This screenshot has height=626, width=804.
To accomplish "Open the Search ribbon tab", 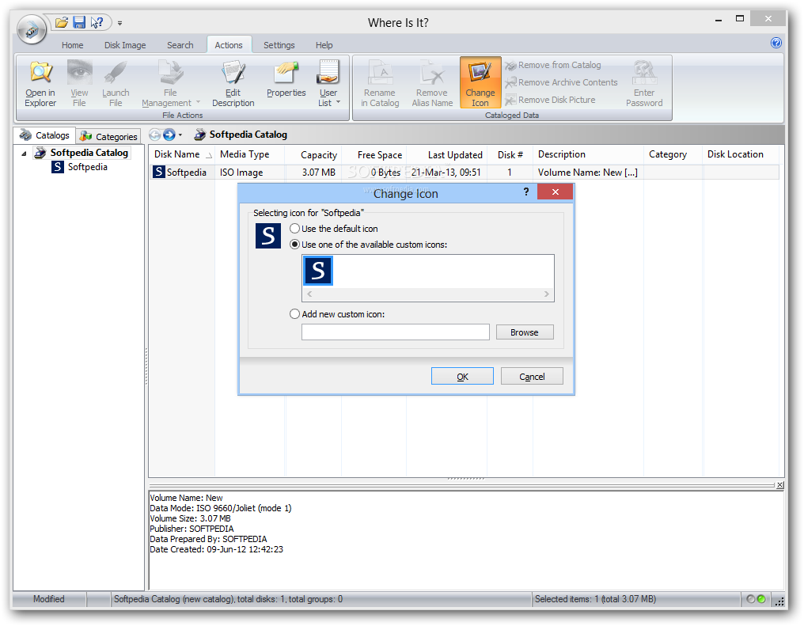I will 180,45.
